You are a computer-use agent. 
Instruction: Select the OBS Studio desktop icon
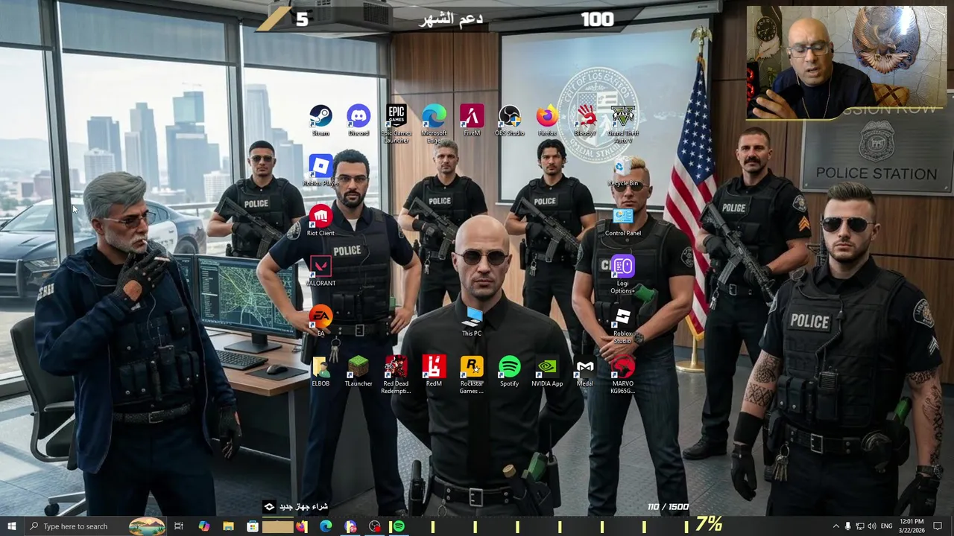510,121
